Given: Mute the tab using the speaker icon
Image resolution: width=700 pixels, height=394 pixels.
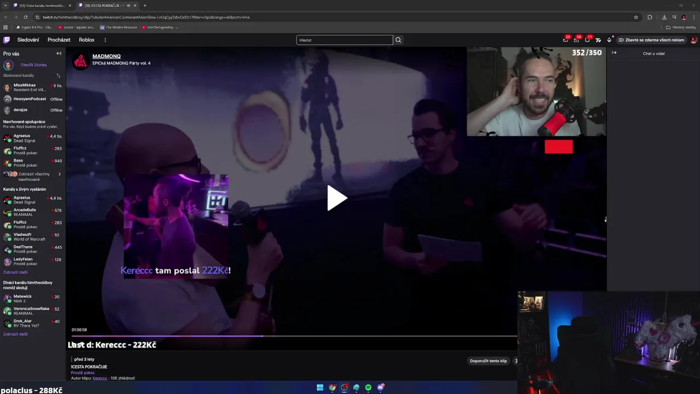Looking at the screenshot, I should tap(129, 5).
